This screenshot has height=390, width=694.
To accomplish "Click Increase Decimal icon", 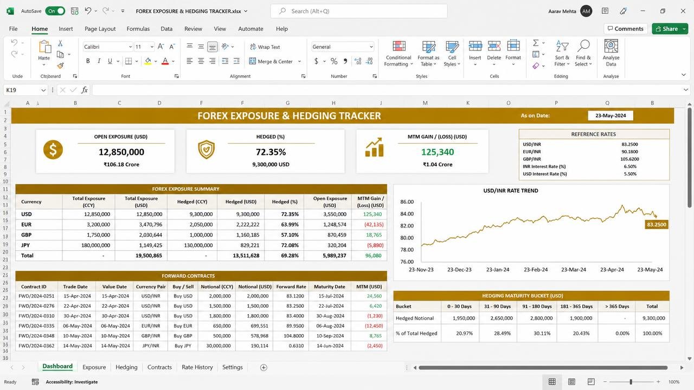I will [x=358, y=61].
